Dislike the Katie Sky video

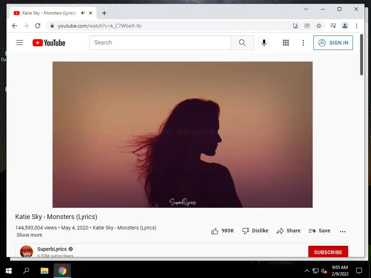(x=255, y=231)
